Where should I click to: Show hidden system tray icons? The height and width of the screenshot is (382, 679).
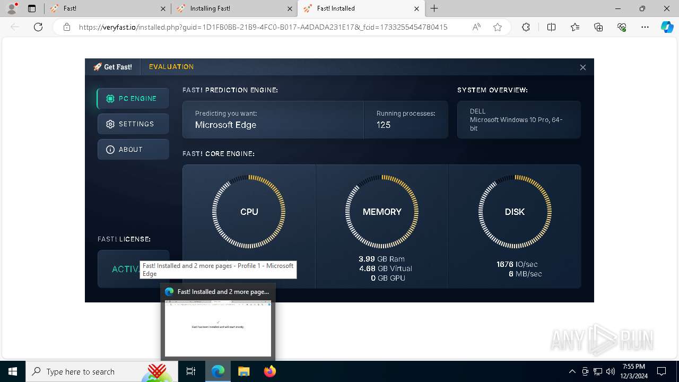pos(572,371)
